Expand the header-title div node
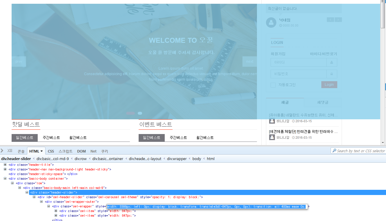386x221 pixels. click(5, 164)
